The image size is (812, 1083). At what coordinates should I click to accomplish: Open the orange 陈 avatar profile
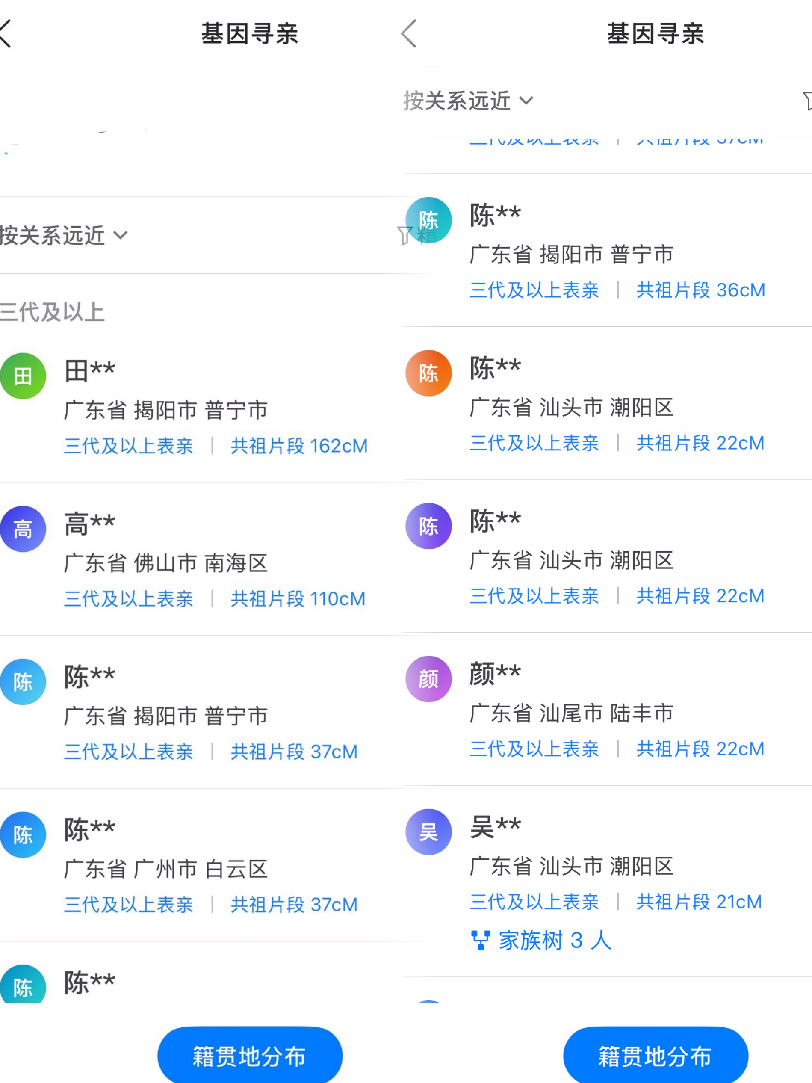428,373
